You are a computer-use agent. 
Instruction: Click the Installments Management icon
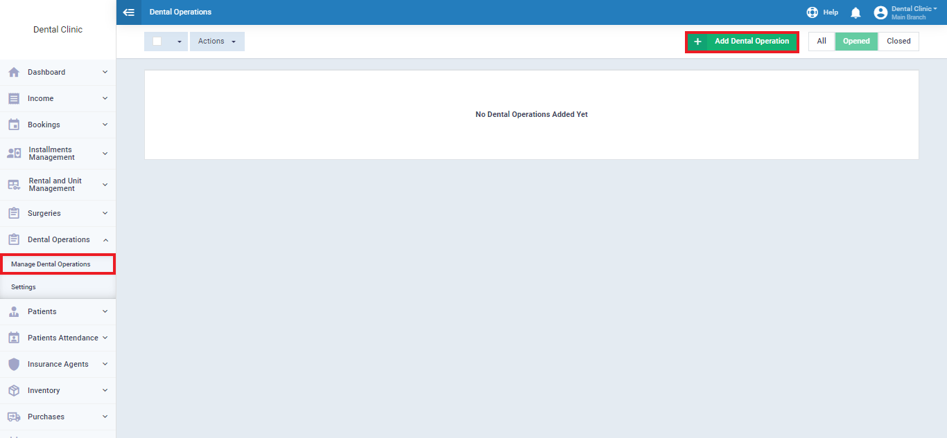click(14, 154)
